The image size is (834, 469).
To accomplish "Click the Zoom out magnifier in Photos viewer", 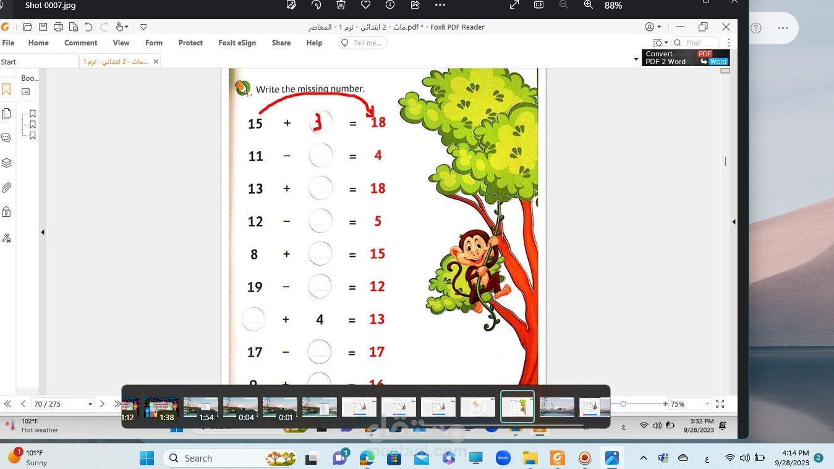I will [563, 5].
